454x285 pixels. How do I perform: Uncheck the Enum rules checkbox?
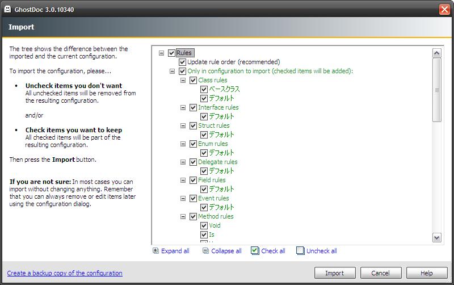(193, 144)
